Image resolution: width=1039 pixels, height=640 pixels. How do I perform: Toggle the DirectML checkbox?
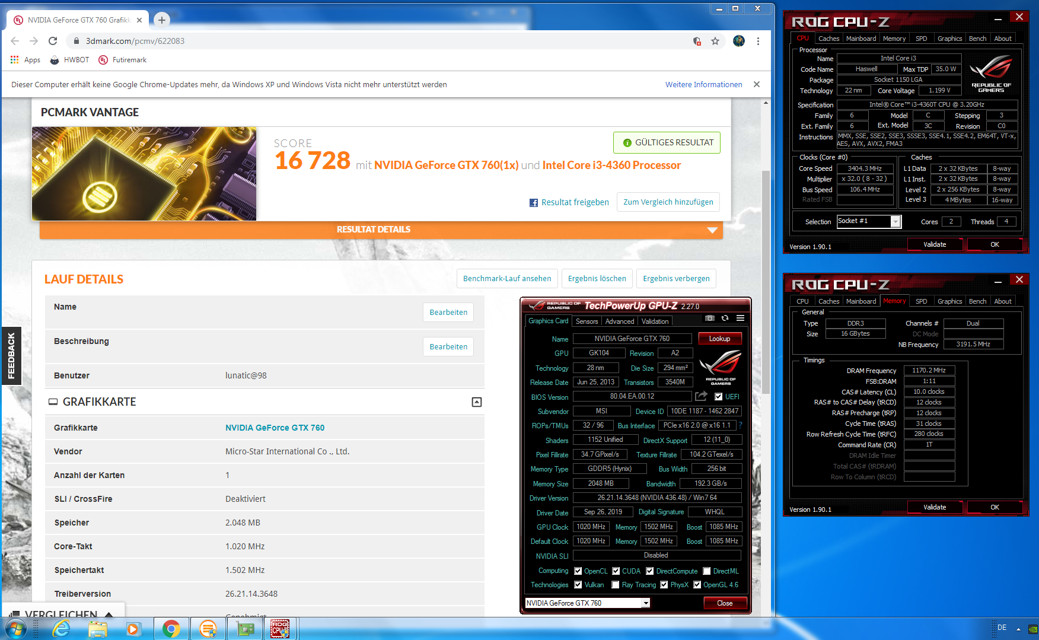point(707,571)
